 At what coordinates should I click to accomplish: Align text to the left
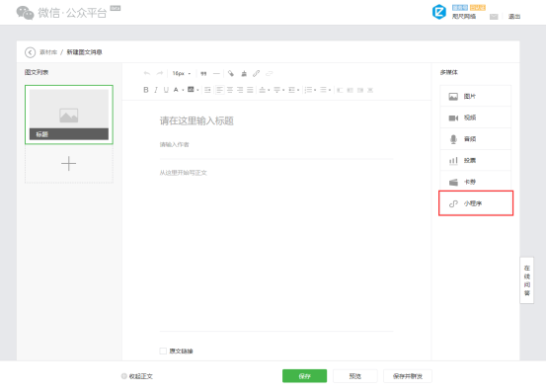pos(220,90)
